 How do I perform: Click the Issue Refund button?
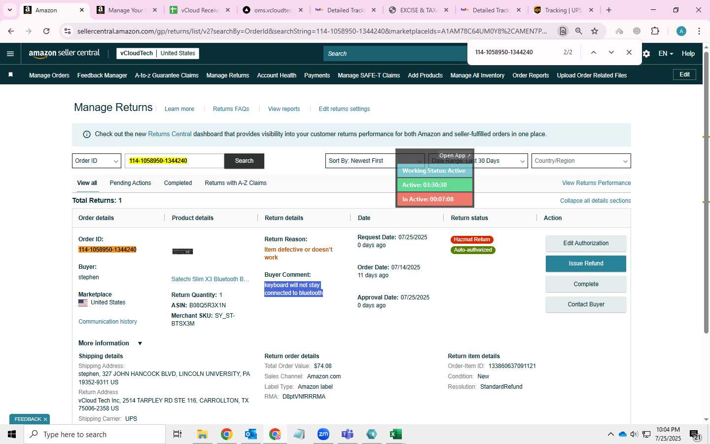[x=586, y=263]
